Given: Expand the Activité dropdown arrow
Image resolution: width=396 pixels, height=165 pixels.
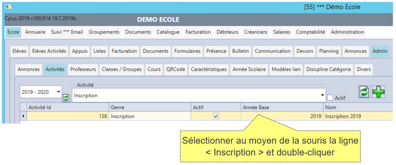Looking at the screenshot, I should (322, 96).
